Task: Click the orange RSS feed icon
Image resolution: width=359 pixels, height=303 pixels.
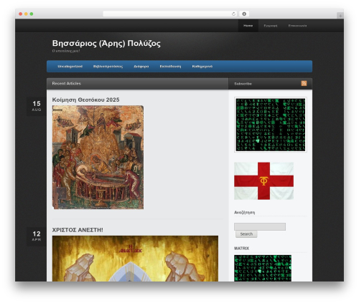Action: [304, 83]
